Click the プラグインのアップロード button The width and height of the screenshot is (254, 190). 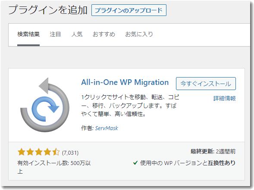pyautogui.click(x=129, y=10)
